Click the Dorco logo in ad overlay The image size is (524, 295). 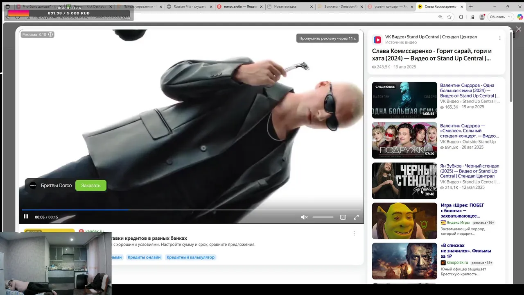click(x=33, y=186)
